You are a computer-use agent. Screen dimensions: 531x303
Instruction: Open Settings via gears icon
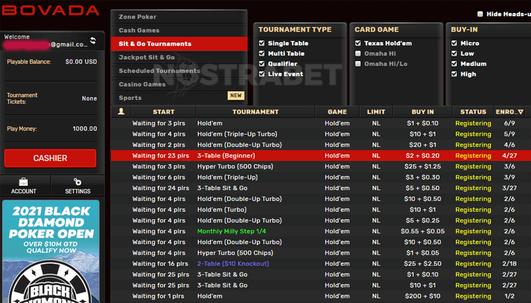point(77,182)
